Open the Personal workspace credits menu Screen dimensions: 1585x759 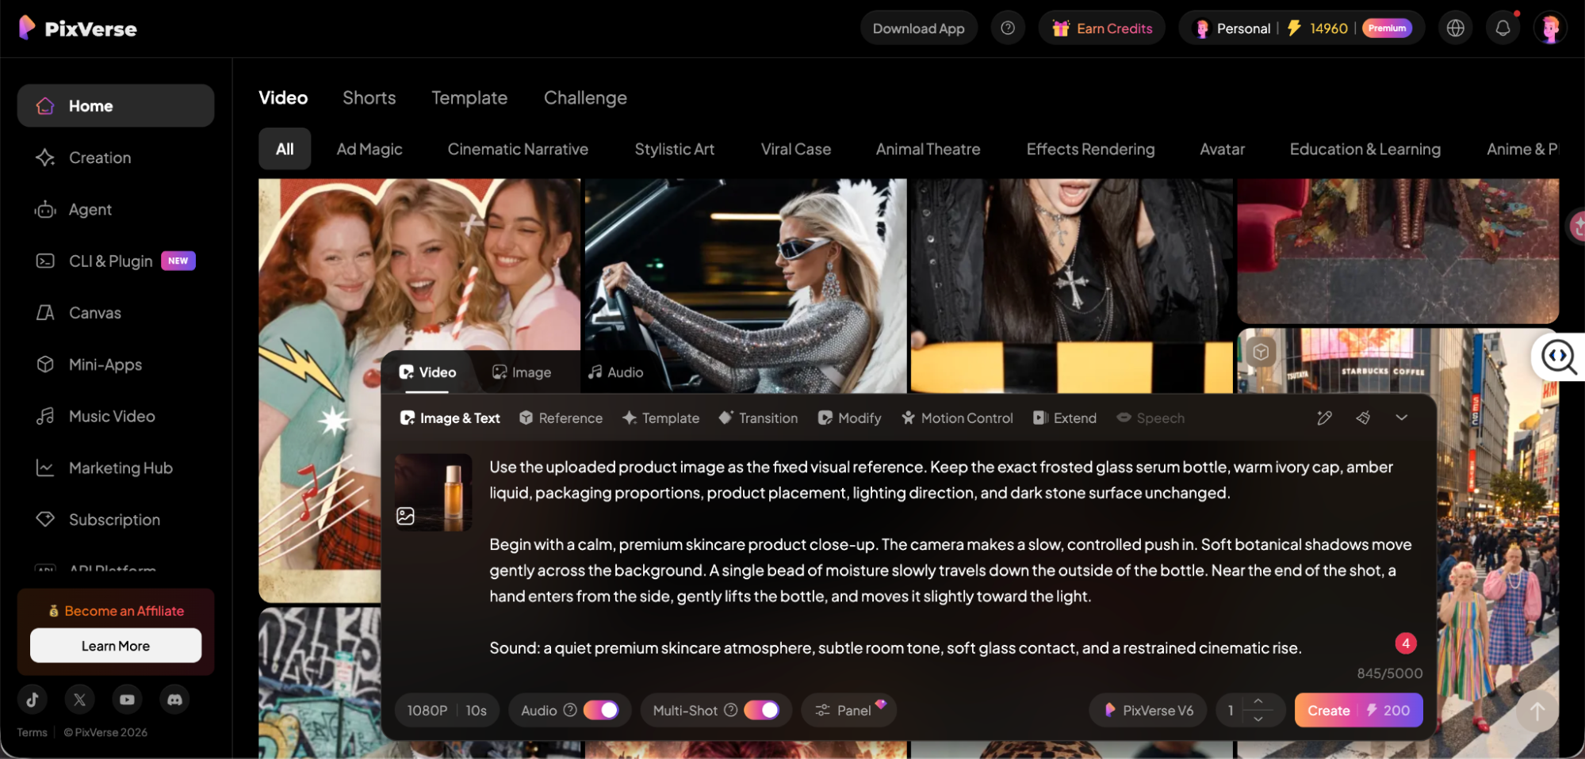point(1301,28)
